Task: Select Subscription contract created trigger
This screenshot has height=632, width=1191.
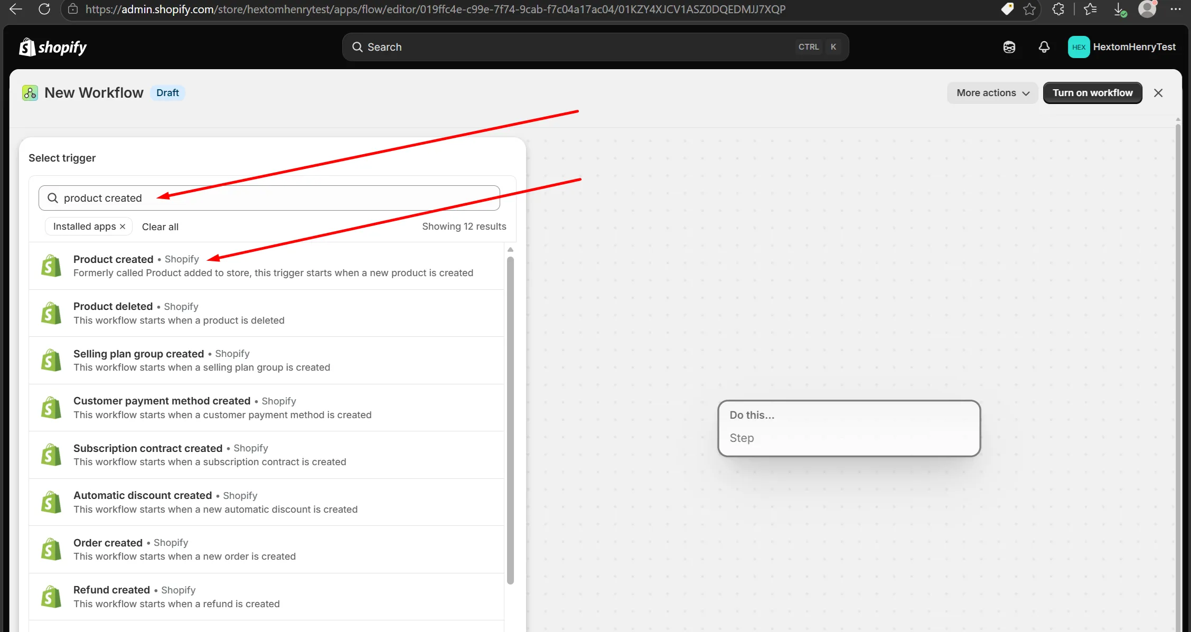Action: point(267,455)
